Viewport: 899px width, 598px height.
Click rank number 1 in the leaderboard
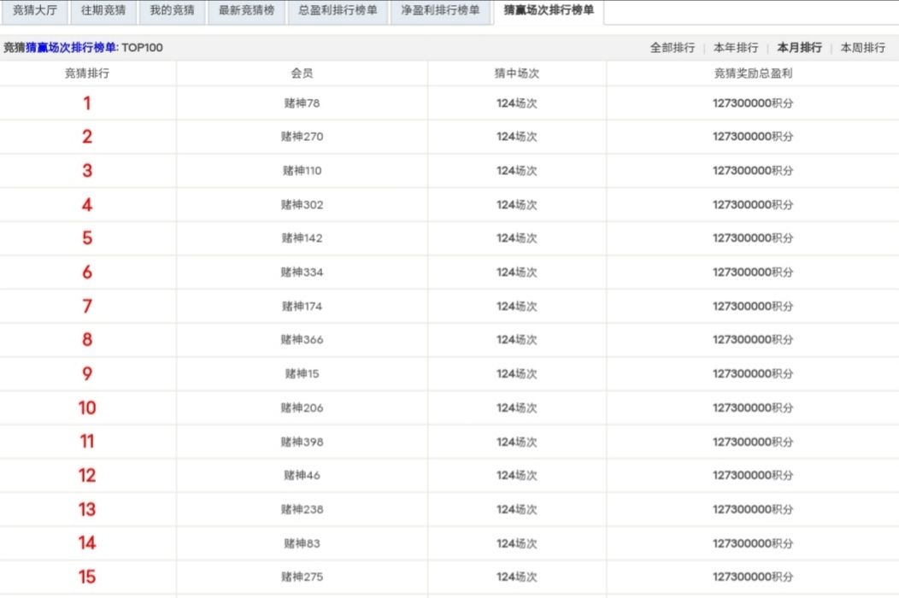click(x=86, y=103)
